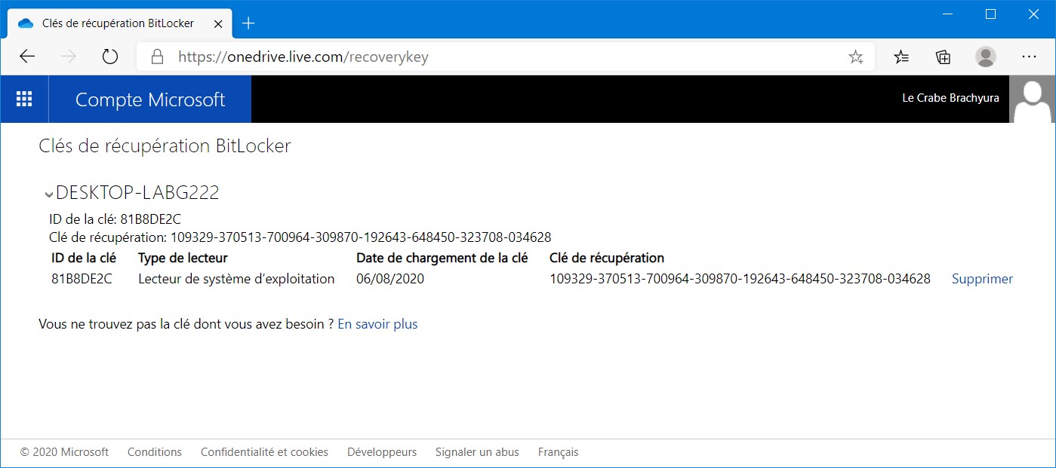1056x468 pixels.
Task: Add page to favorites star icon
Action: click(855, 57)
